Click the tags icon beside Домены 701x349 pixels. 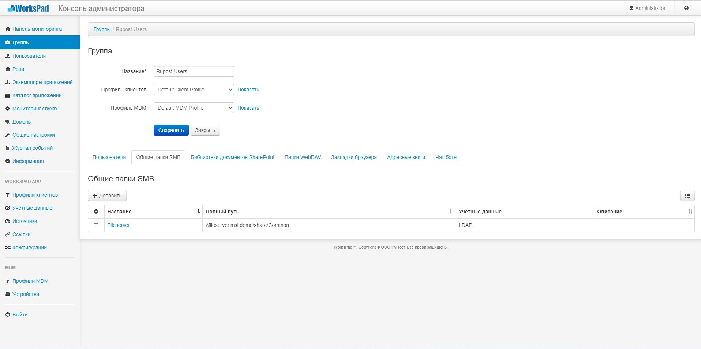[8, 122]
